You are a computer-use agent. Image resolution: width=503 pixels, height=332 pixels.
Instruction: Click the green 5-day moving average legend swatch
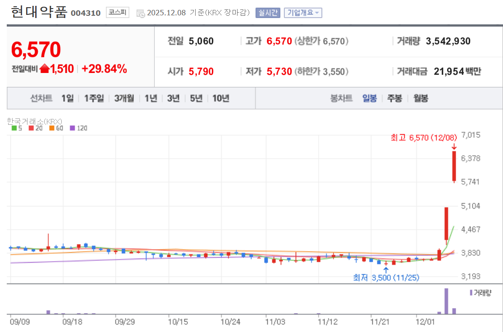tap(14, 128)
